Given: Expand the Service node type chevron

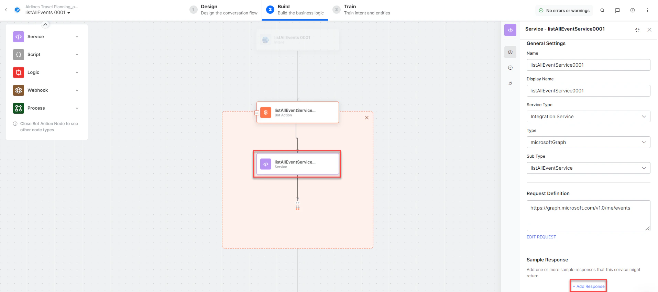Looking at the screenshot, I should tap(77, 37).
